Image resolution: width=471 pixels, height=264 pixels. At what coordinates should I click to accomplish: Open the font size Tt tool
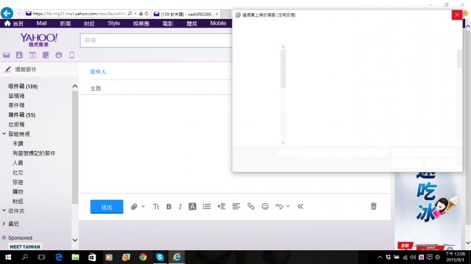pyautogui.click(x=156, y=206)
